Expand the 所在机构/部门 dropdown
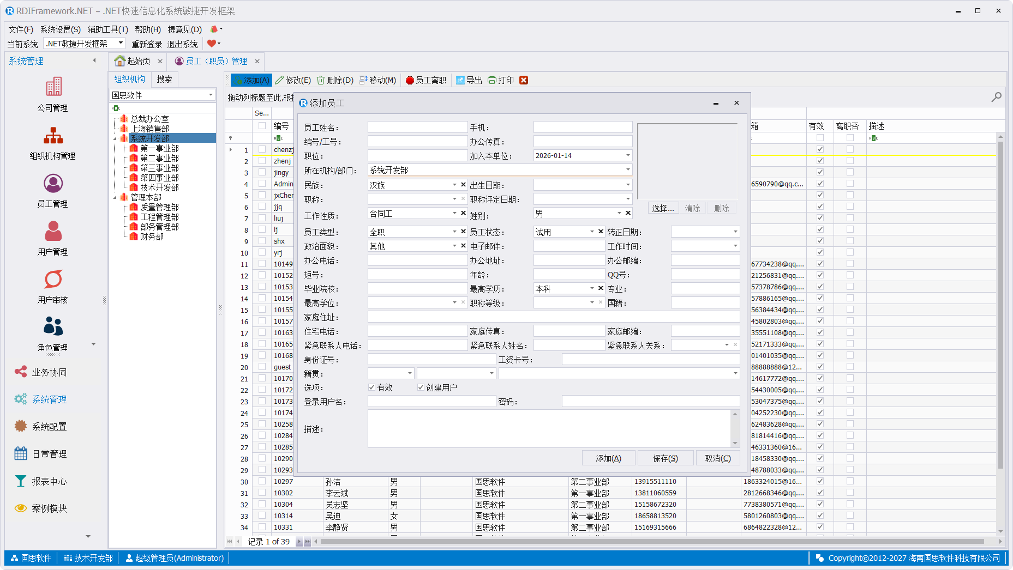 point(627,170)
